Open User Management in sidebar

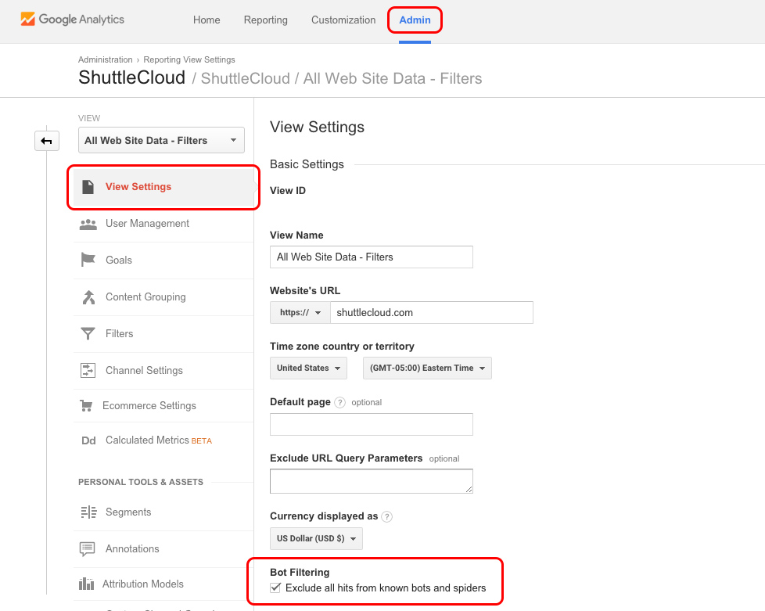click(x=164, y=224)
